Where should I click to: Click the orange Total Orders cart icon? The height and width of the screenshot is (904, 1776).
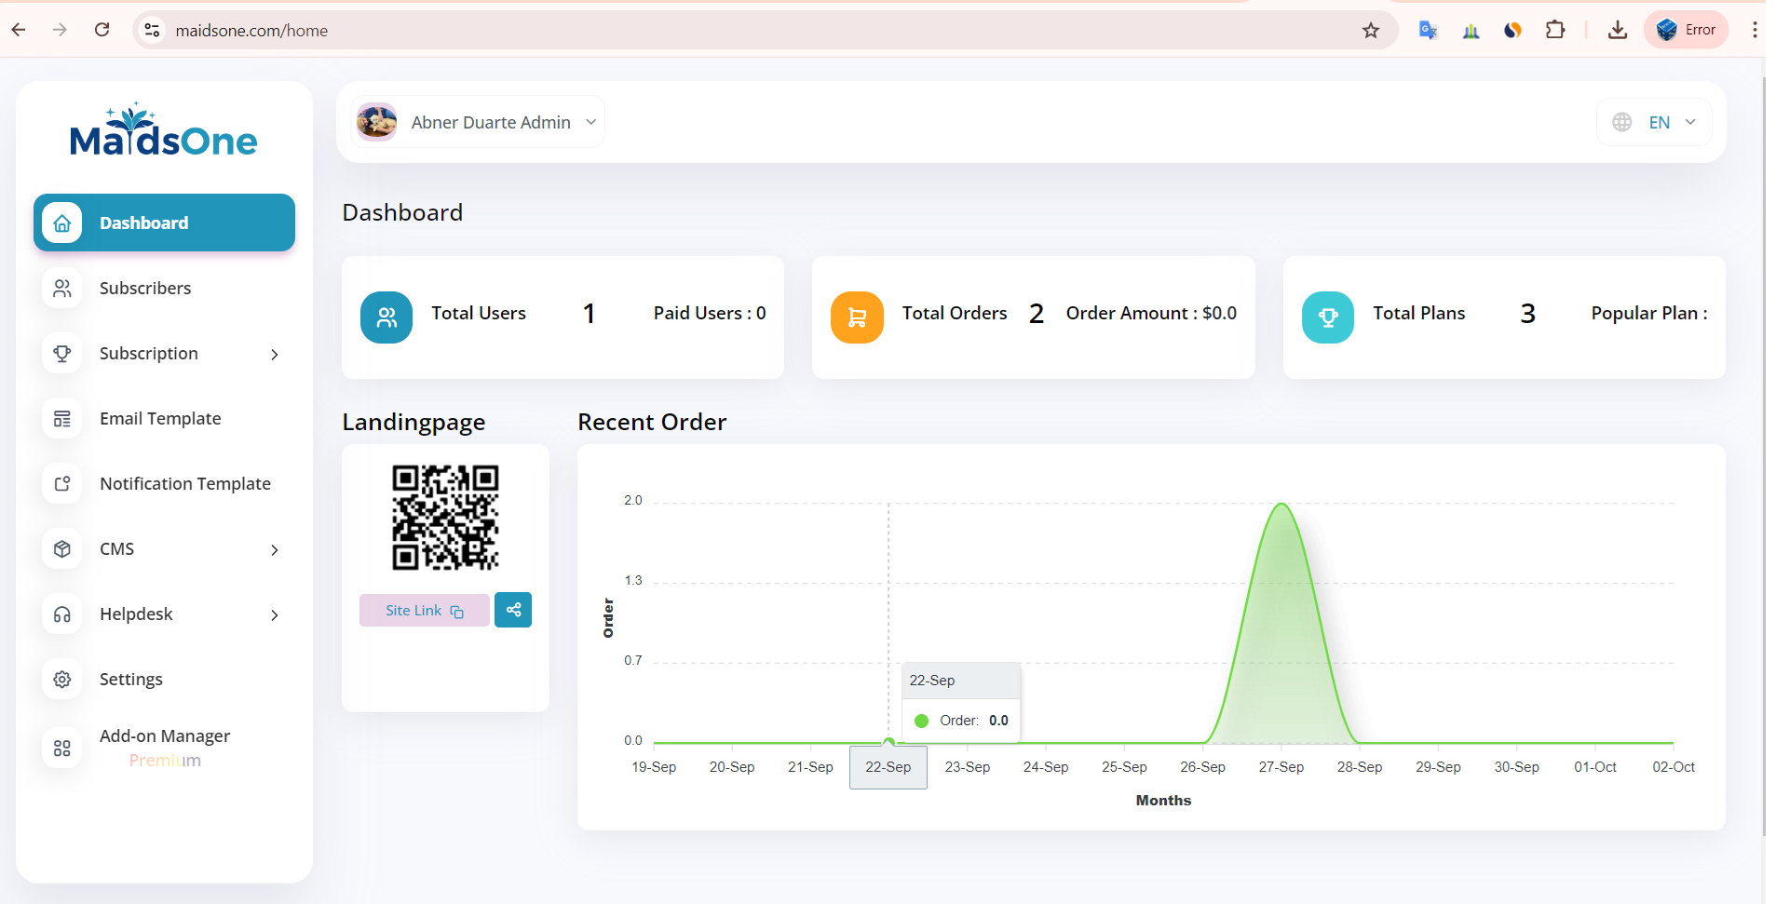click(857, 317)
